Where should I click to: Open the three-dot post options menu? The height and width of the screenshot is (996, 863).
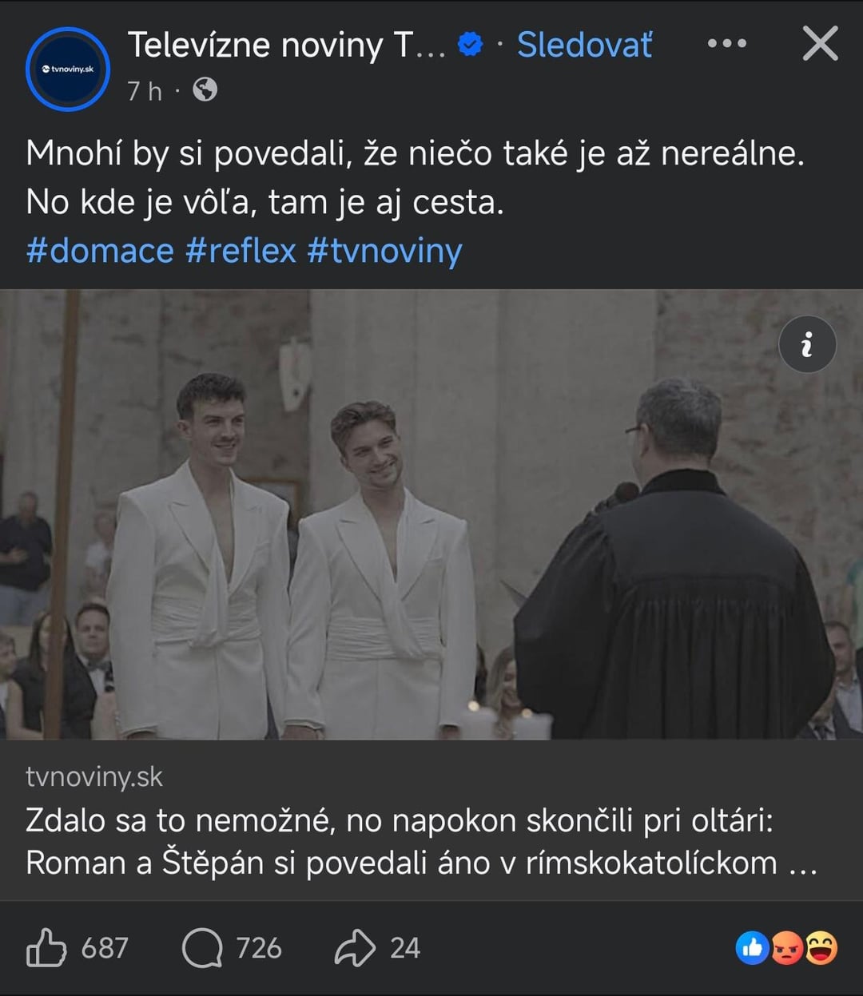pos(726,44)
